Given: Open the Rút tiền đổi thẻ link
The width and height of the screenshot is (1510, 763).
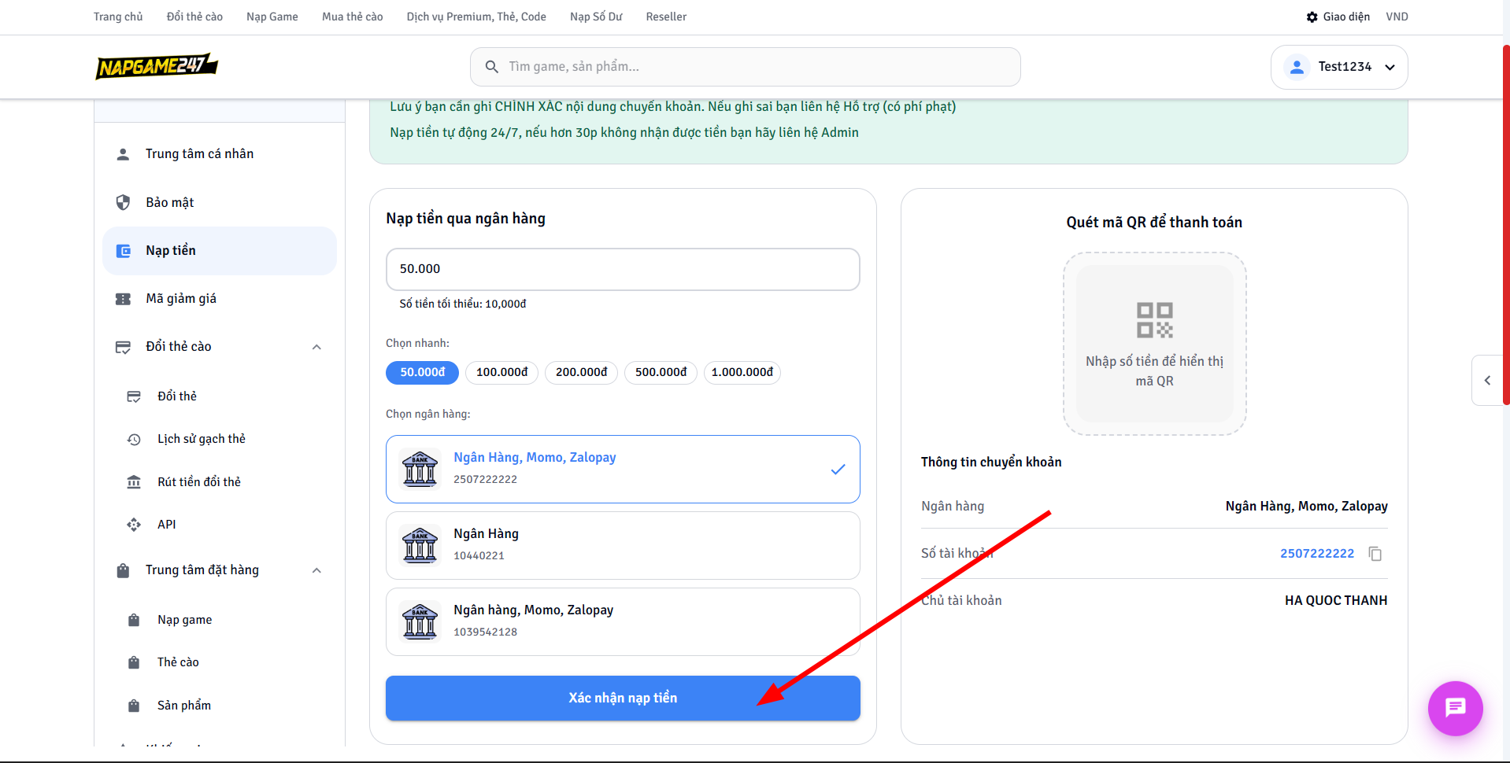Looking at the screenshot, I should point(198,481).
